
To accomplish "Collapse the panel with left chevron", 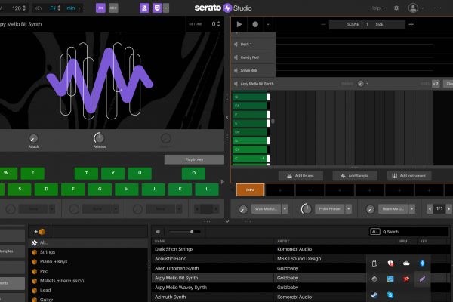I will pyautogui.click(x=227, y=117).
